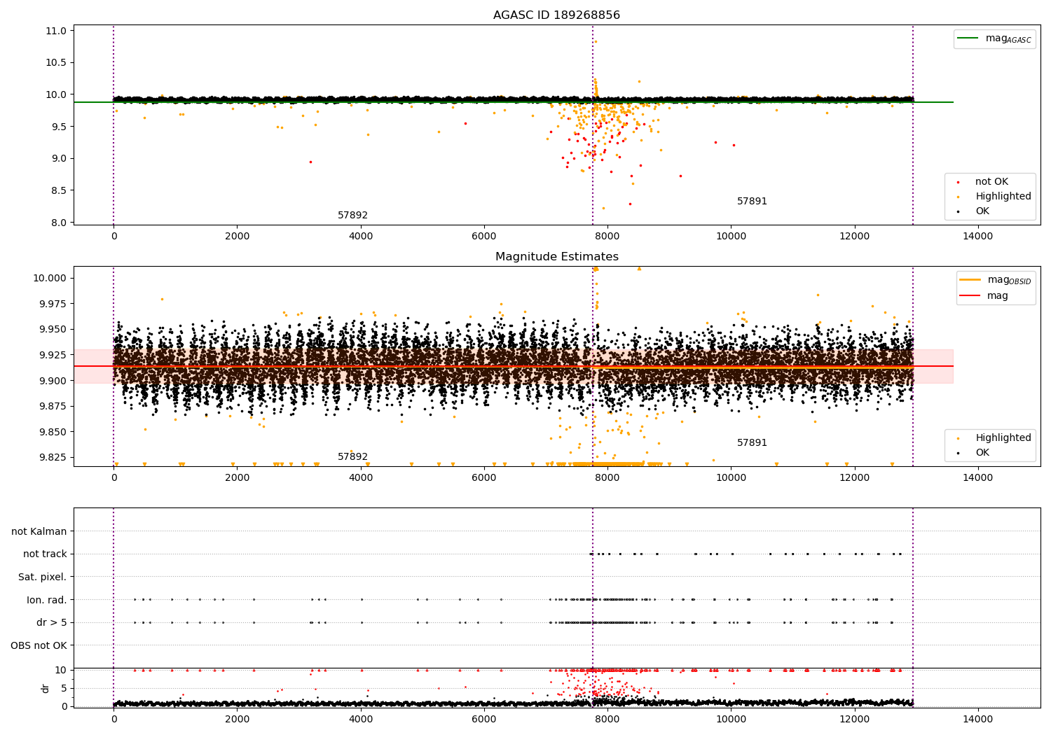The width and height of the screenshot is (1051, 735).
Task: Click the '8.5' y-axis tick label
Action: 59,190
